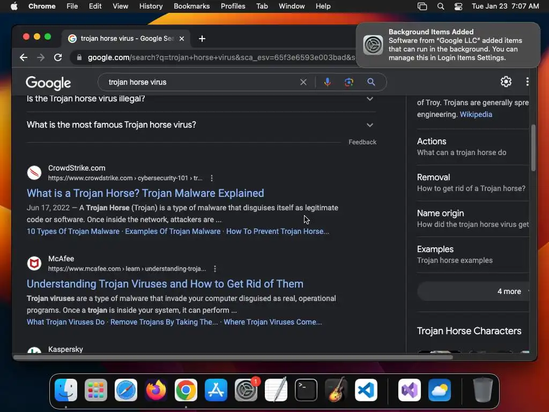Open GarageBand from the dock
This screenshot has height=412, width=549.
click(x=336, y=390)
